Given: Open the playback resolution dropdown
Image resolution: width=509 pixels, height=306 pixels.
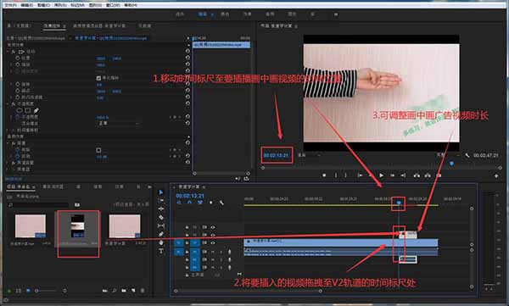Looking at the screenshot, I should coord(449,155).
